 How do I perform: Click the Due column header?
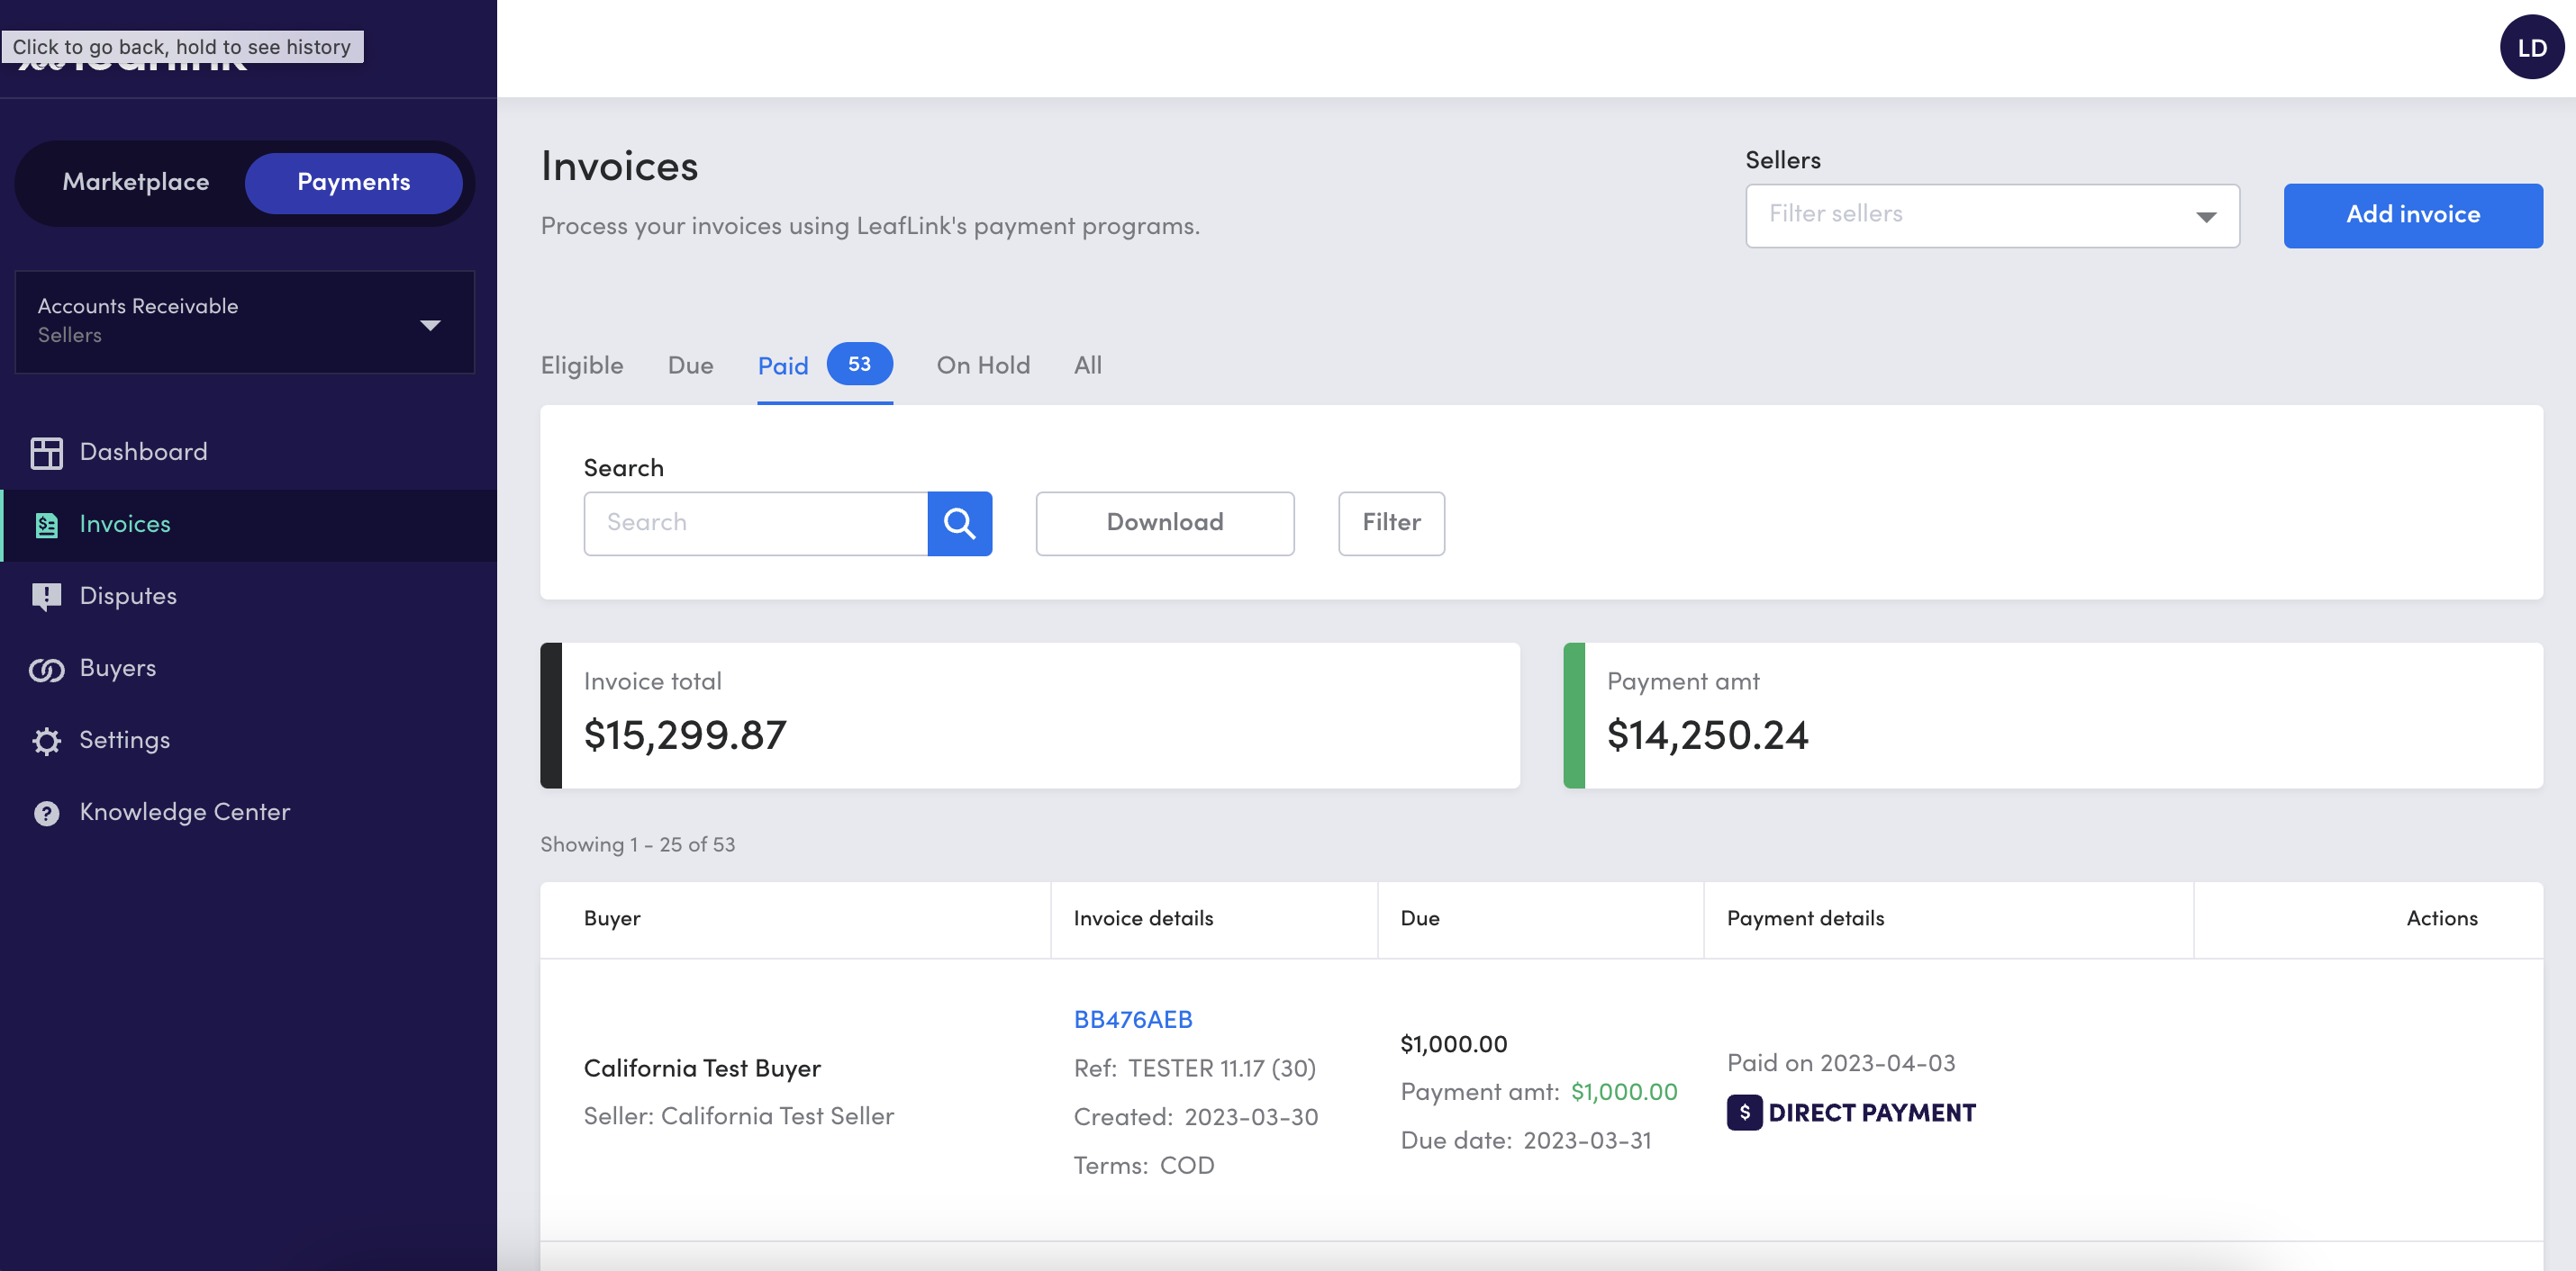[1420, 918]
